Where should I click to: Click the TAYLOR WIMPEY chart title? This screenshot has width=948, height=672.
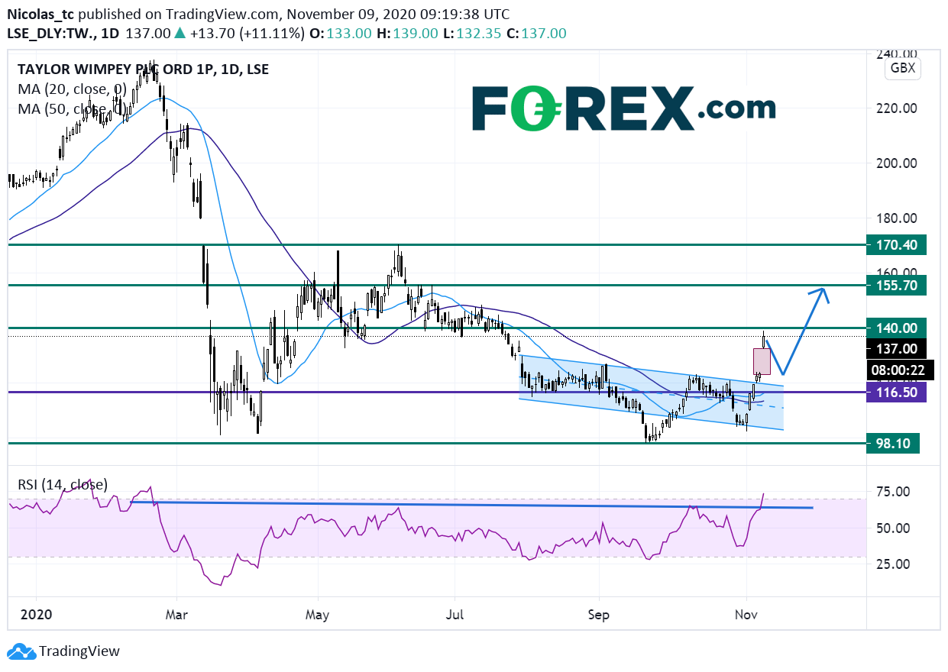(x=143, y=70)
